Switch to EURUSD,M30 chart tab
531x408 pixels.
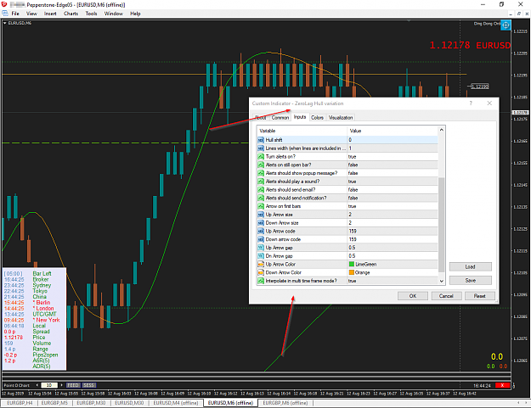[x=129, y=403]
